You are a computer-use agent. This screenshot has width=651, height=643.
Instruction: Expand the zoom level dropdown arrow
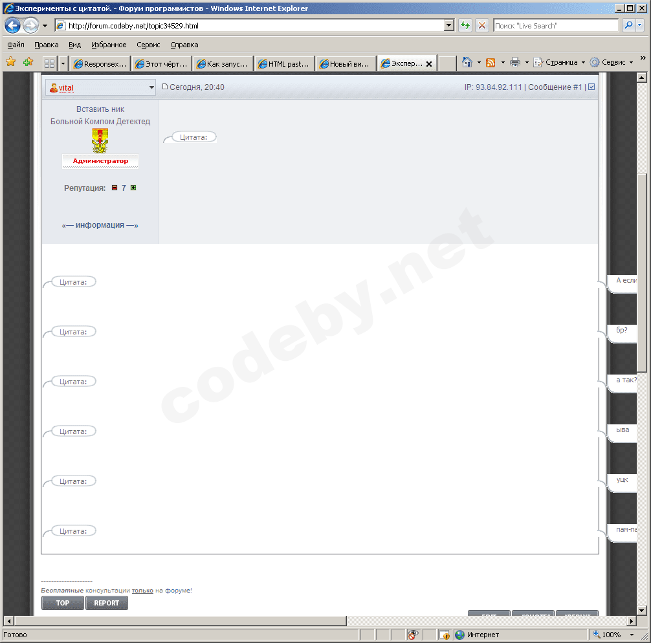point(632,635)
